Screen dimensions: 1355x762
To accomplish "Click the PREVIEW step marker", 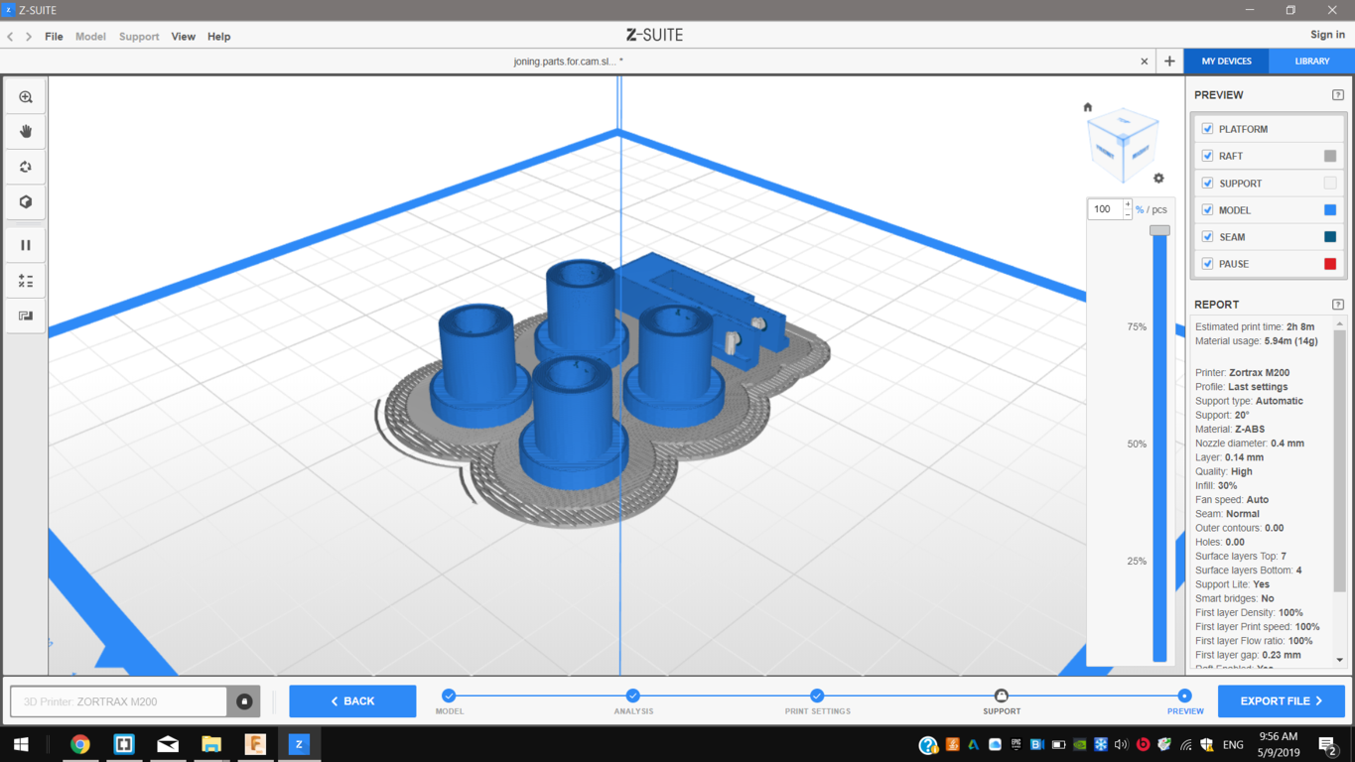I will click(1184, 697).
